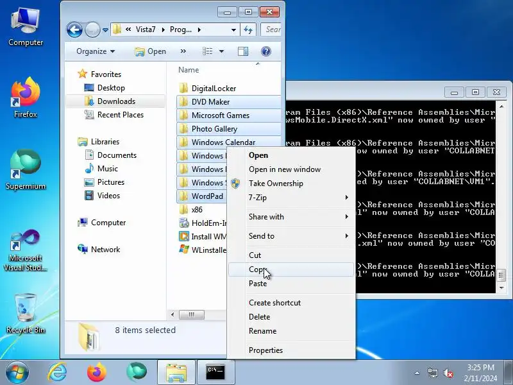Viewport: 513px width, 385px height.
Task: Select Network in navigation pane
Action: tap(105, 250)
